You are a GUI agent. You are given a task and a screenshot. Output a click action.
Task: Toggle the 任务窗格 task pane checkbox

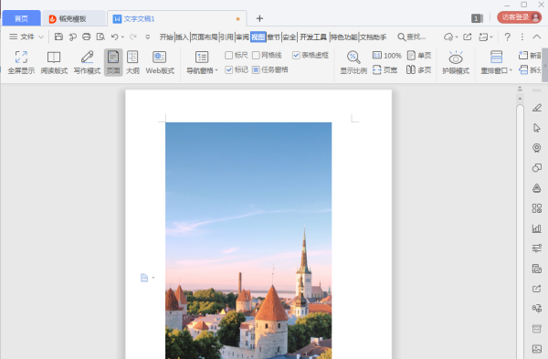pos(256,70)
